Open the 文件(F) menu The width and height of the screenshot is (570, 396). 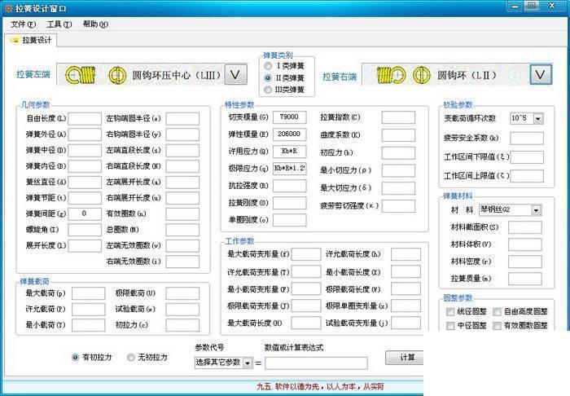pos(23,24)
